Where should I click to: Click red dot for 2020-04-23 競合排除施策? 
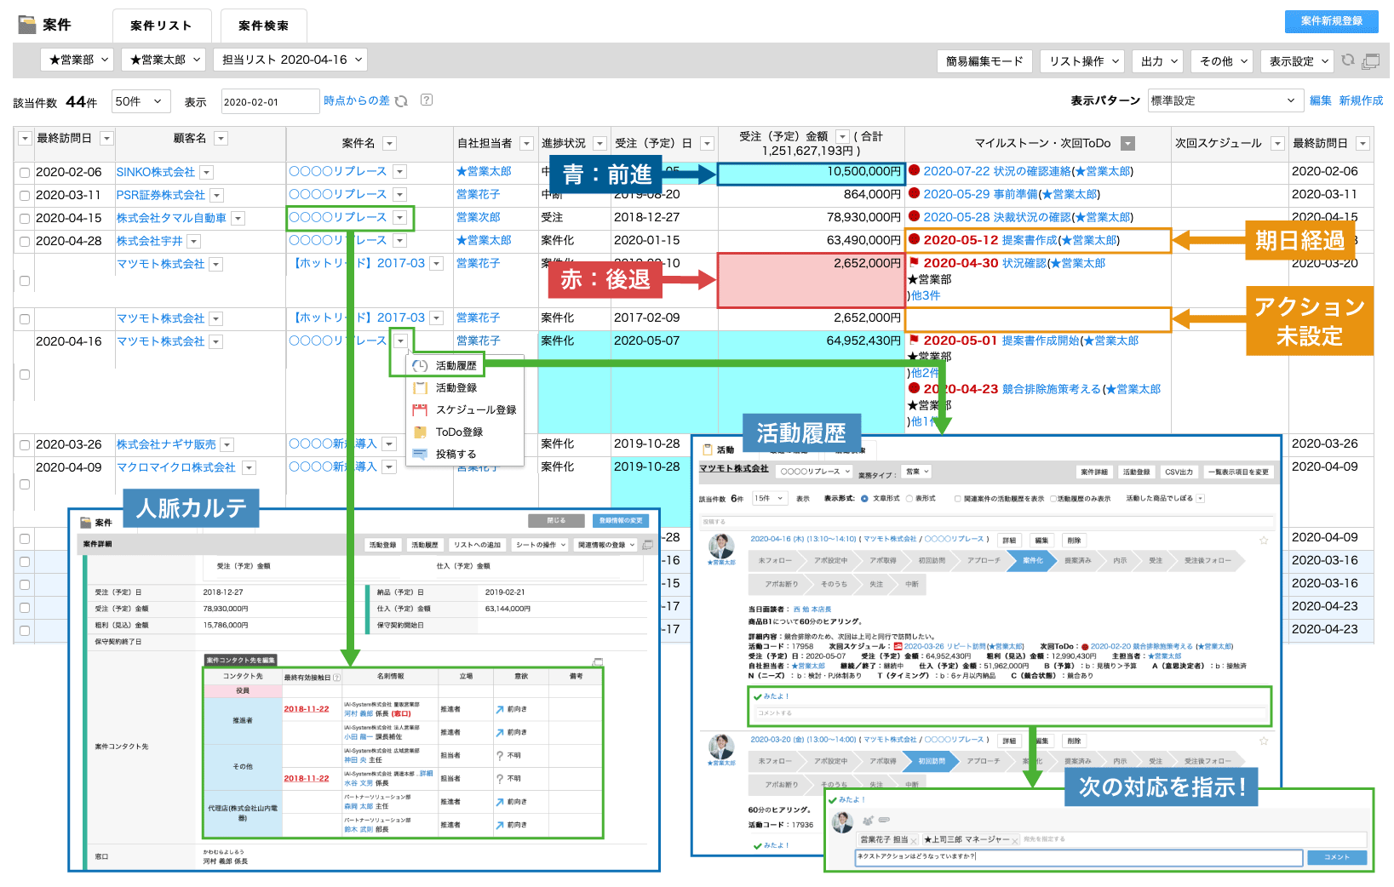point(915,389)
